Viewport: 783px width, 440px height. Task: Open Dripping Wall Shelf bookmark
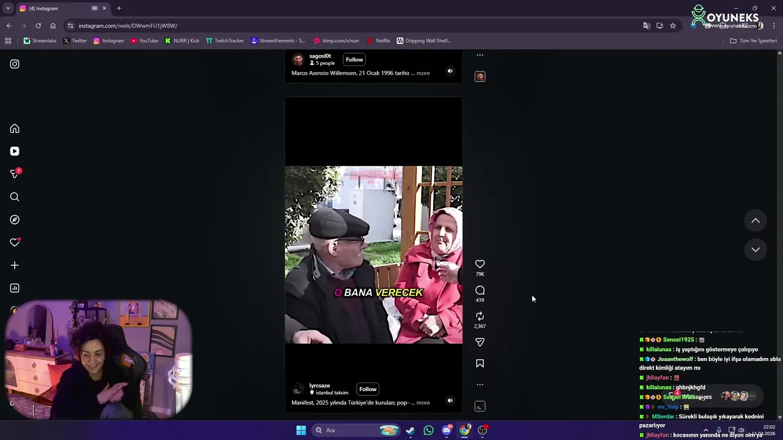click(424, 41)
